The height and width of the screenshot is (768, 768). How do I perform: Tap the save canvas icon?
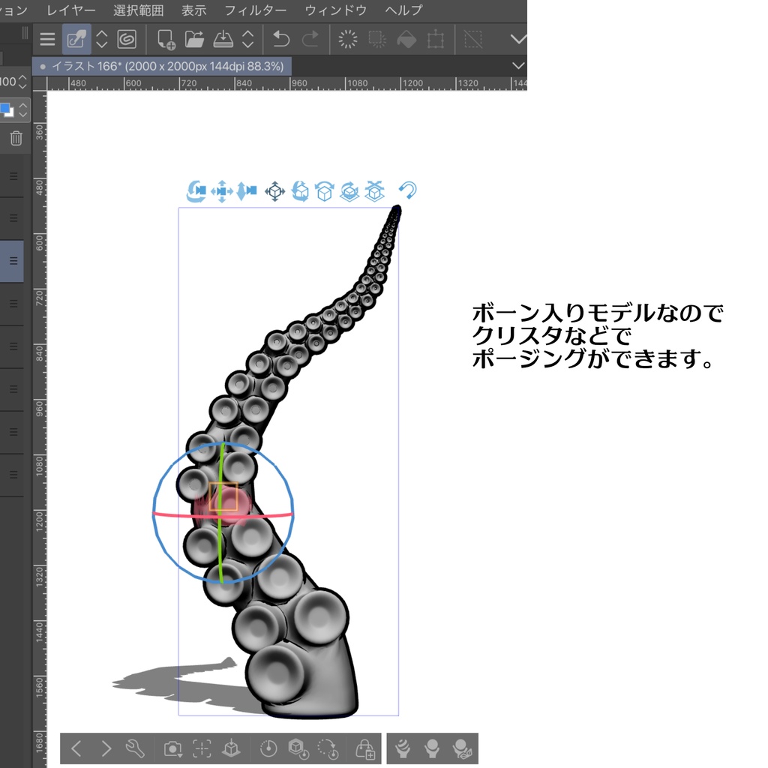(x=223, y=39)
